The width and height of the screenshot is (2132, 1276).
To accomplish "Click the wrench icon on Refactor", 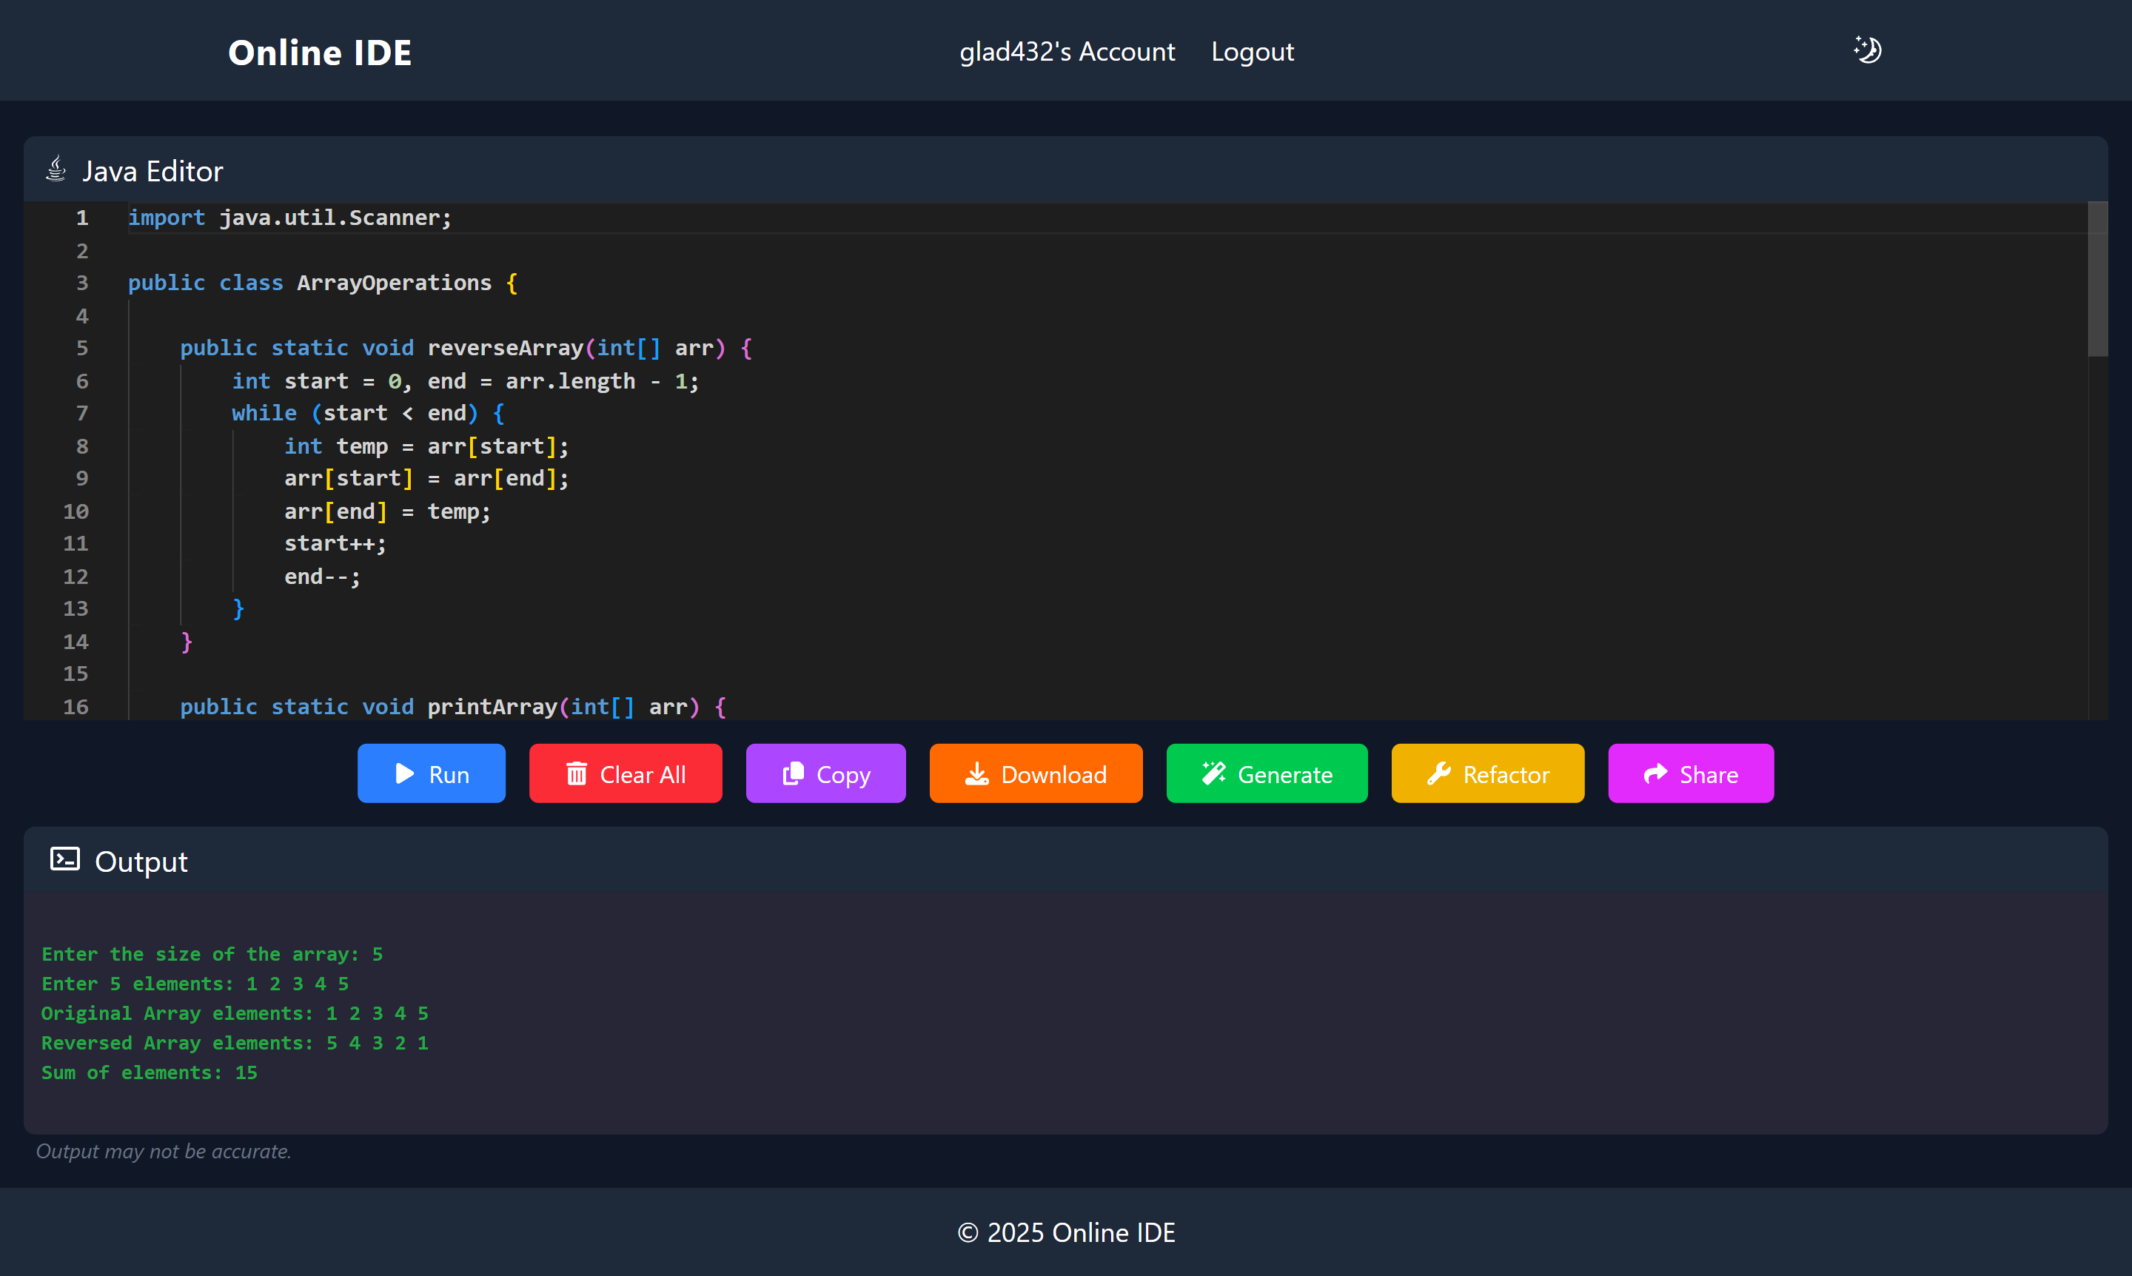I will (1439, 774).
